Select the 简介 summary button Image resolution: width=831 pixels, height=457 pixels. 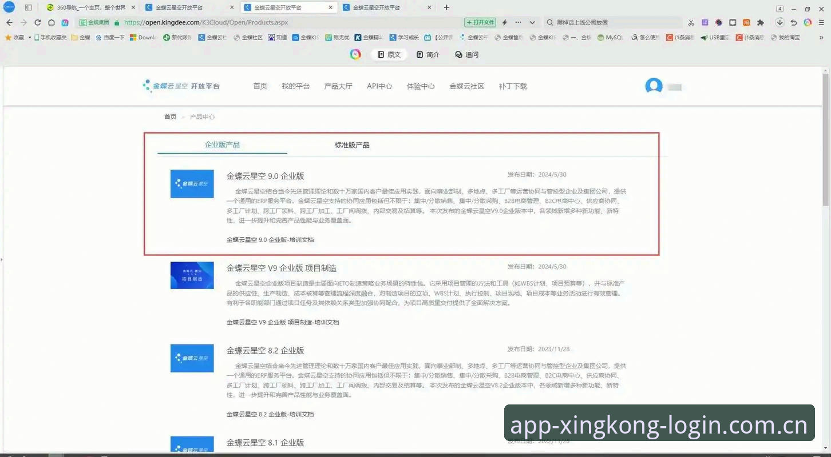coord(428,54)
